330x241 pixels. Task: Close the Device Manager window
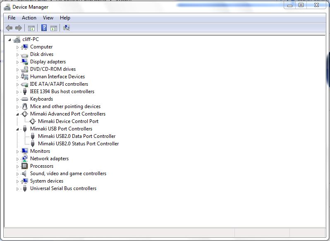click(317, 5)
